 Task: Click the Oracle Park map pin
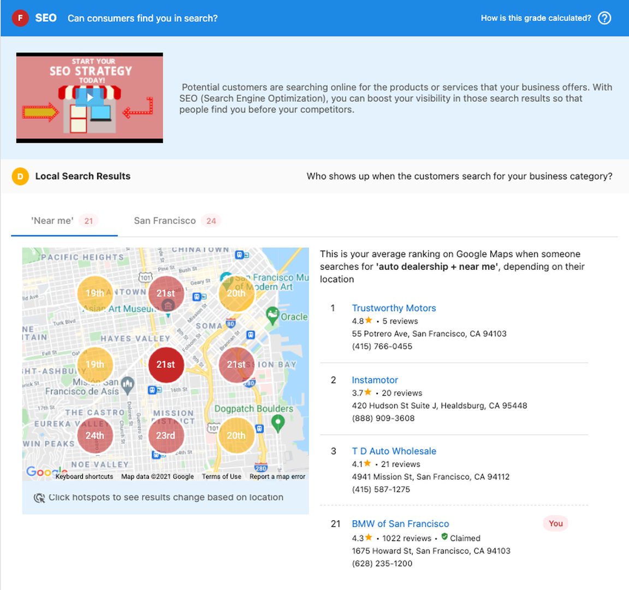pyautogui.click(x=273, y=315)
